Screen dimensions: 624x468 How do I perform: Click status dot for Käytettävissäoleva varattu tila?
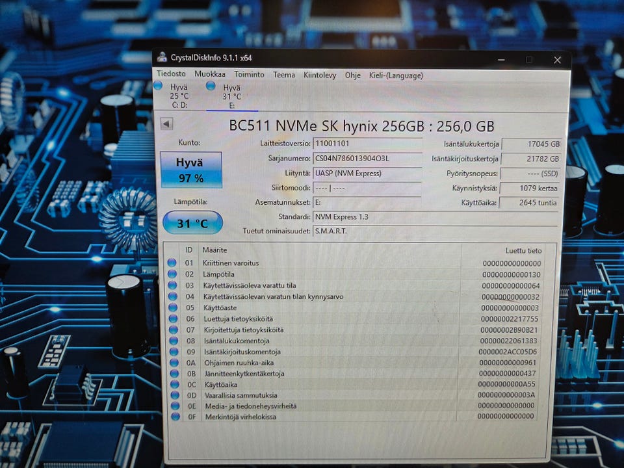(172, 285)
